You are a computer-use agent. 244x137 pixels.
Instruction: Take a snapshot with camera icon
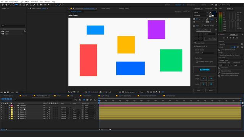[101, 92]
